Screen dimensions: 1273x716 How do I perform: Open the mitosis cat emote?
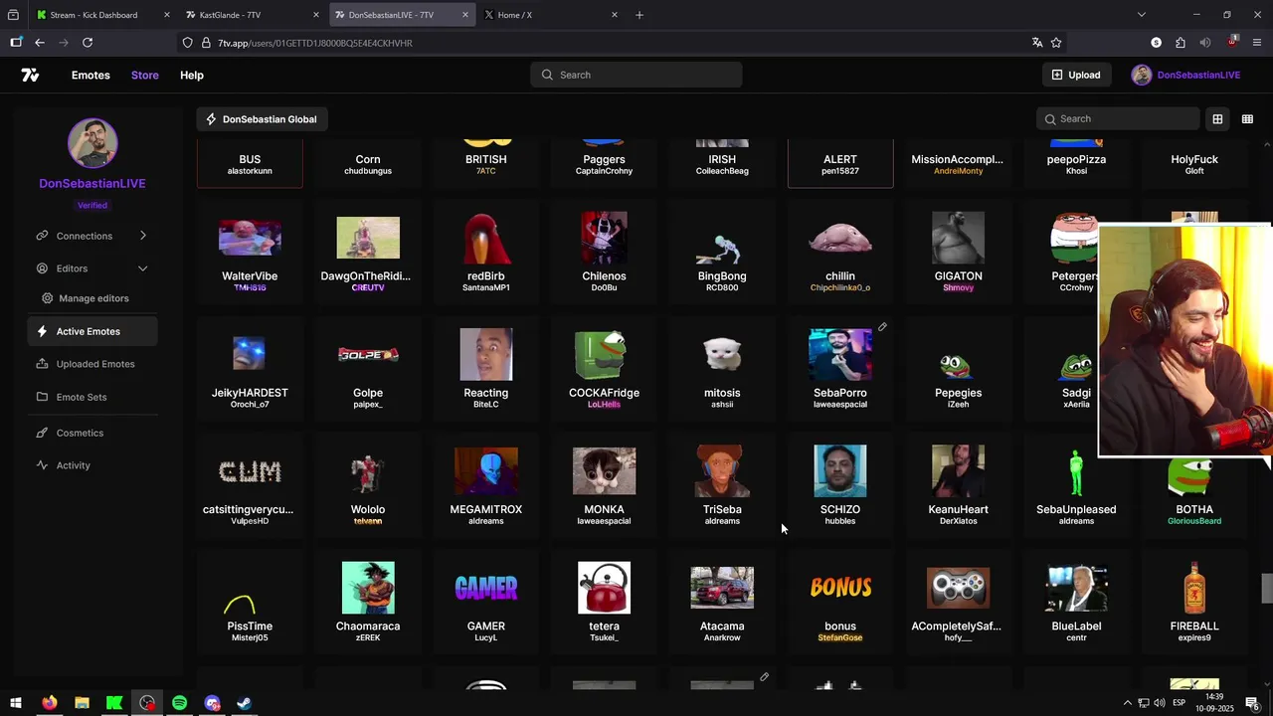(x=722, y=368)
